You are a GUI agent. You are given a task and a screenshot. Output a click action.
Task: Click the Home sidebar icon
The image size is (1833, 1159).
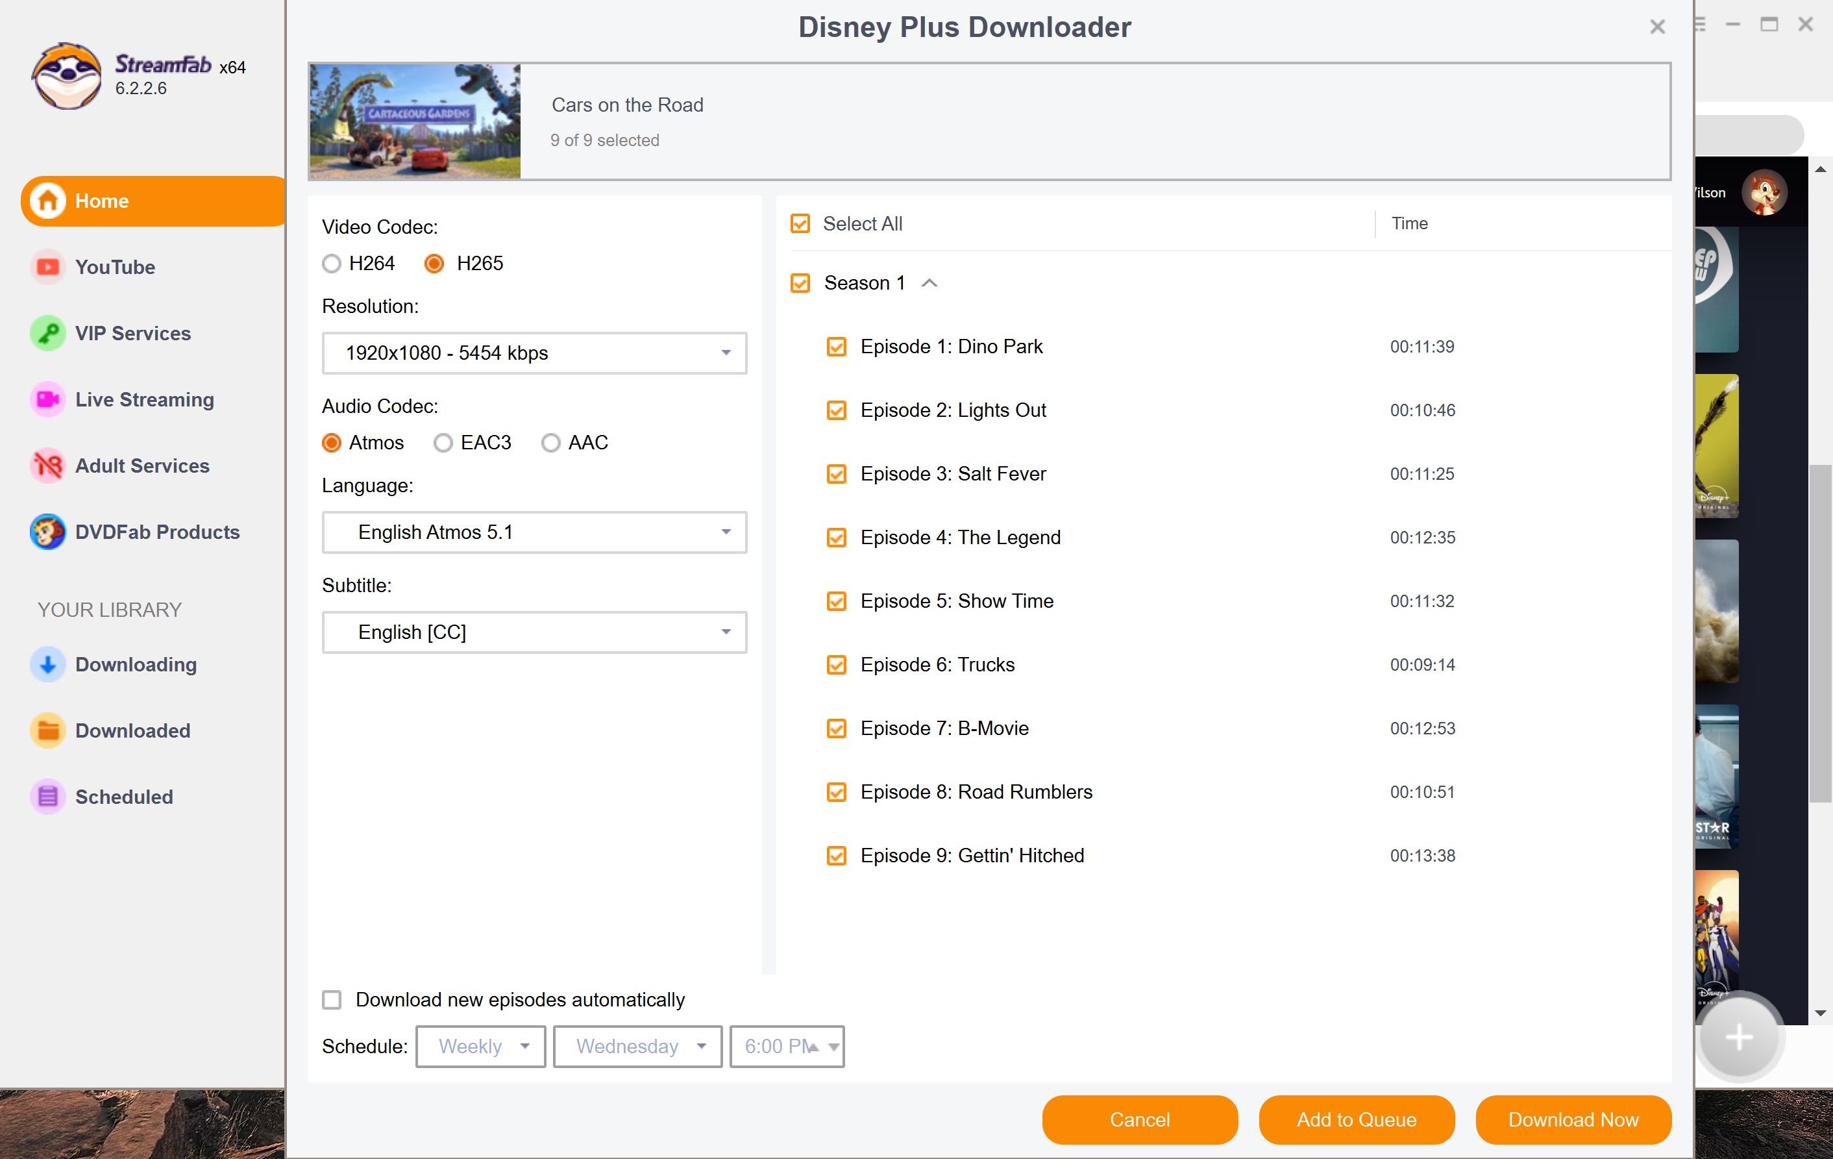[x=47, y=201]
